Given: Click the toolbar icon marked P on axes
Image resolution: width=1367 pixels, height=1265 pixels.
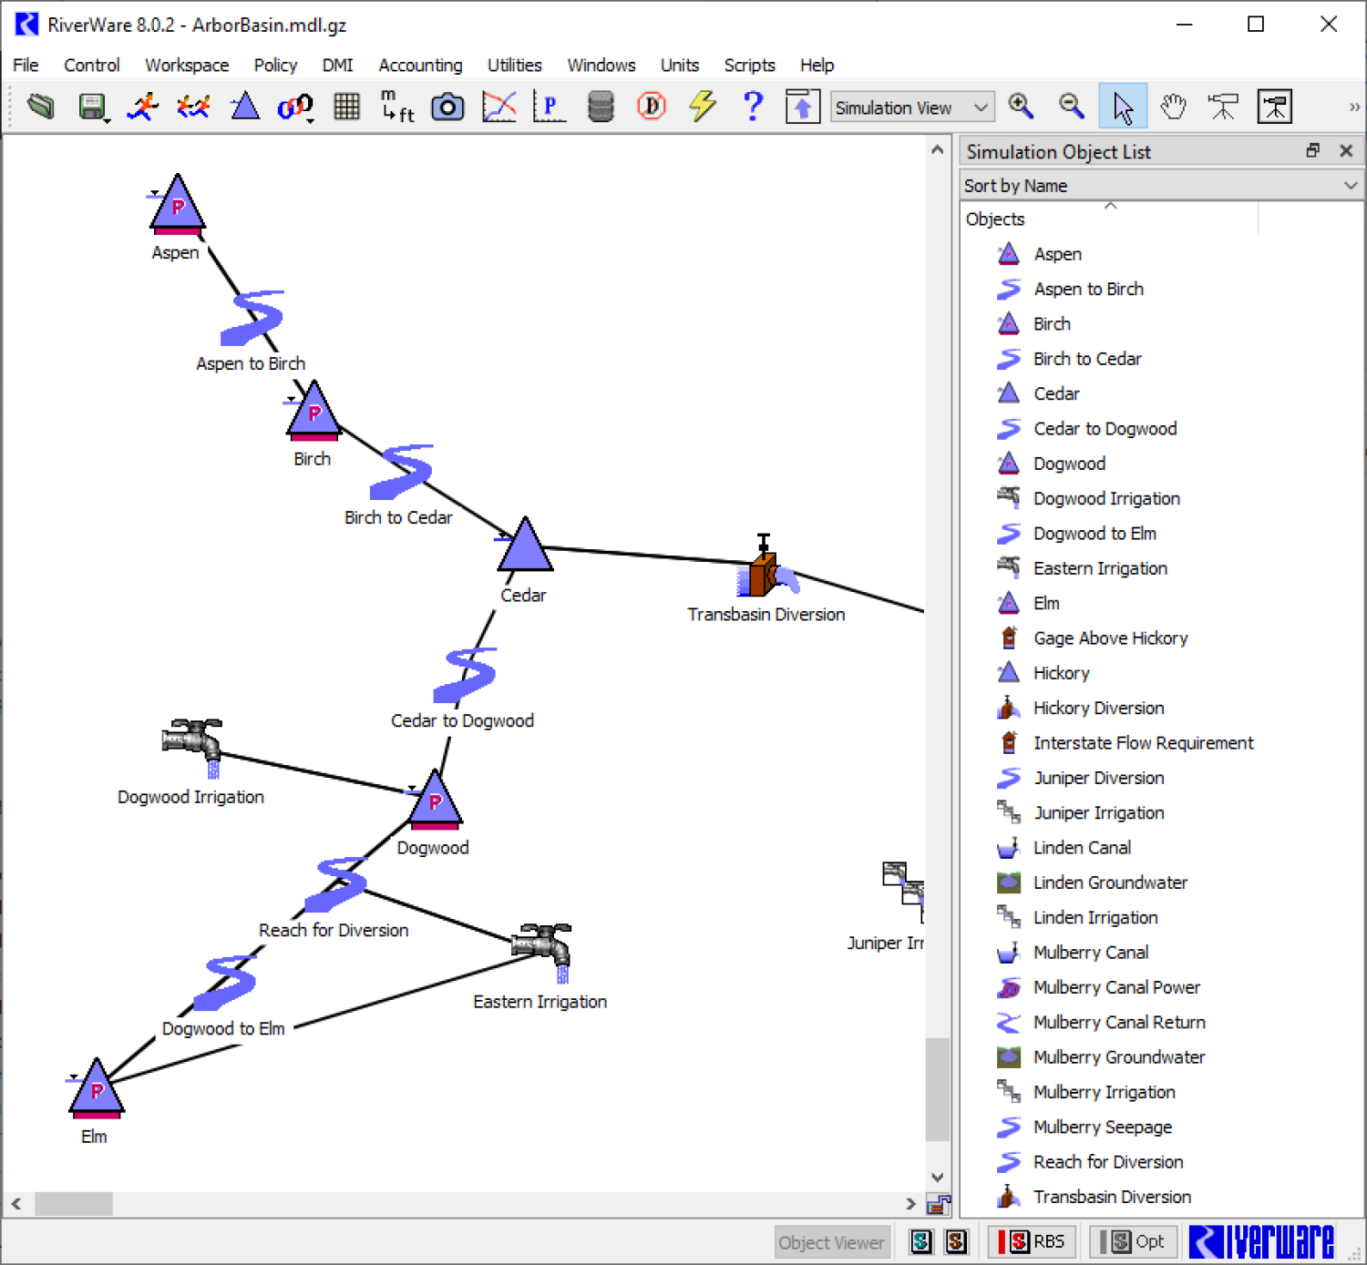Looking at the screenshot, I should coord(549,107).
